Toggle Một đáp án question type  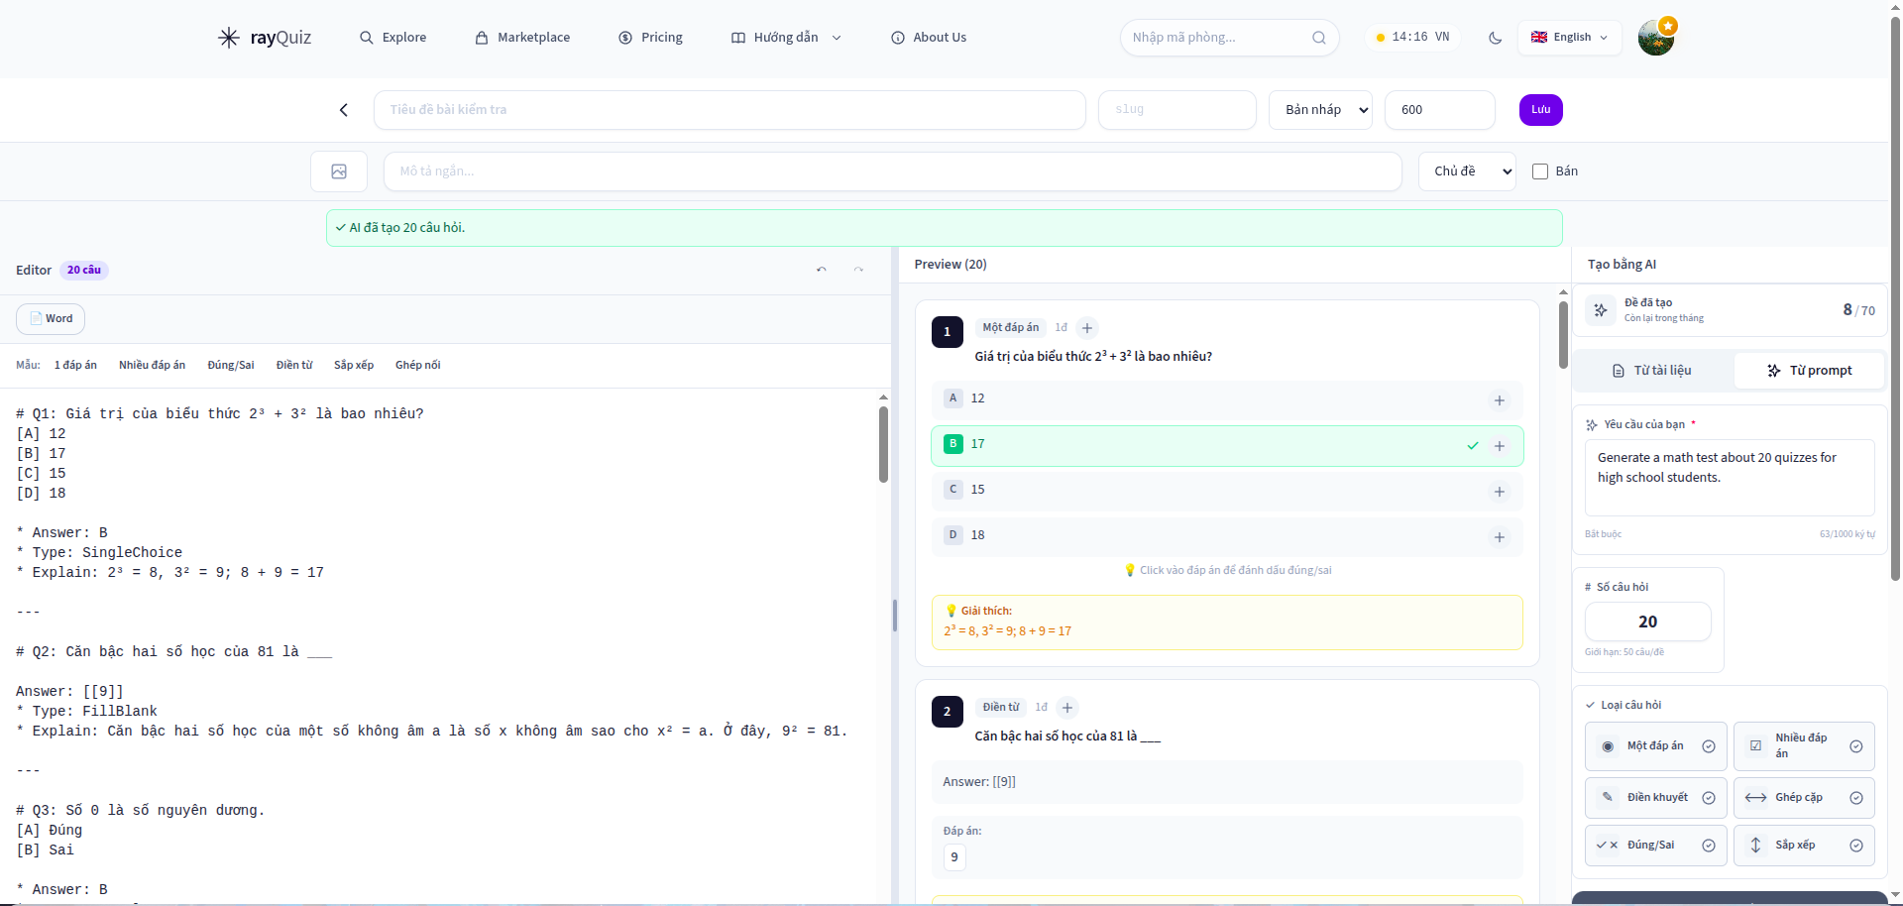click(1656, 746)
